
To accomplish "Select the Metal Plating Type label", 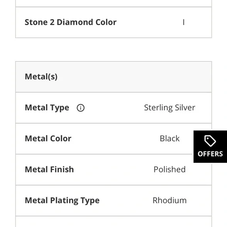I will [62, 200].
